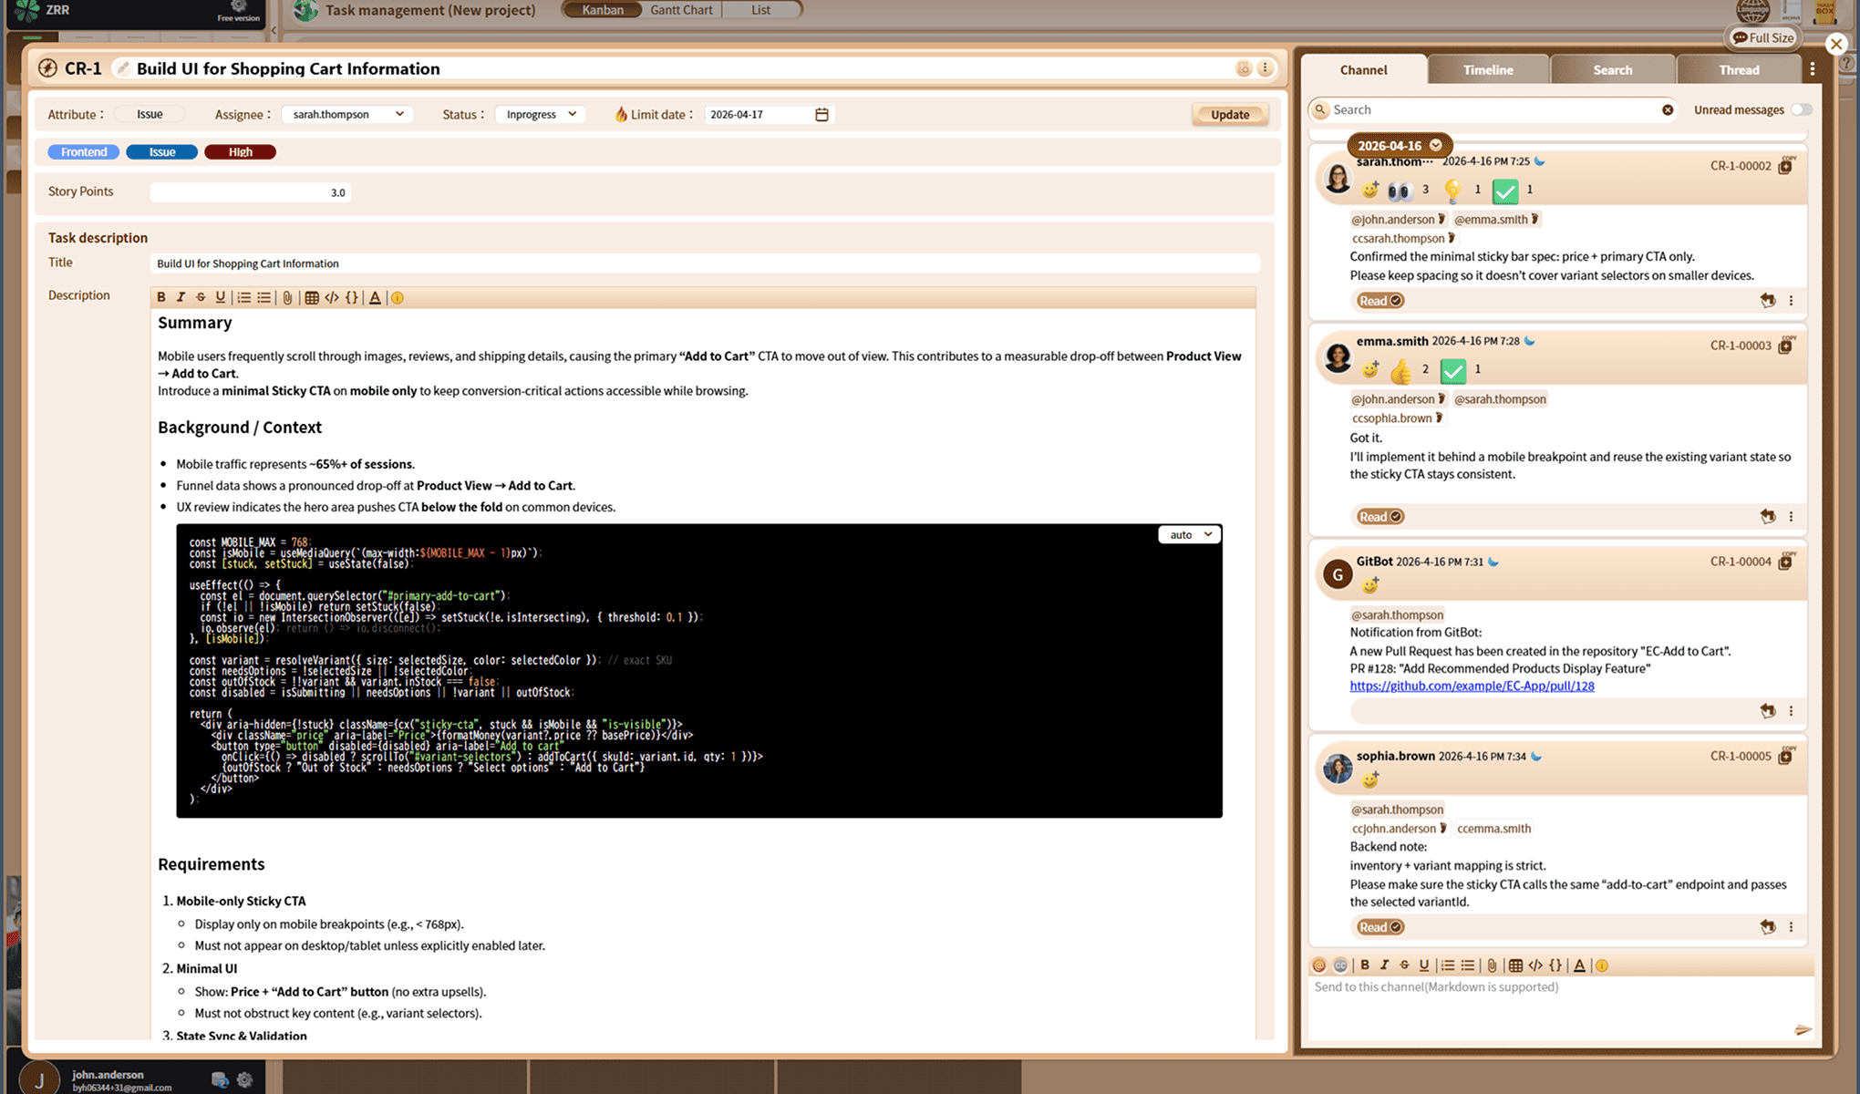Open the calendar picker for Limit date
This screenshot has height=1094, width=1860.
click(x=821, y=114)
